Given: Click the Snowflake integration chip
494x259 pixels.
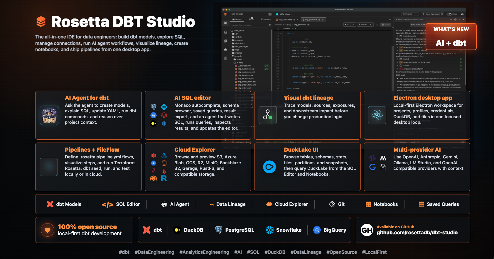Looking at the screenshot, I should (284, 230).
